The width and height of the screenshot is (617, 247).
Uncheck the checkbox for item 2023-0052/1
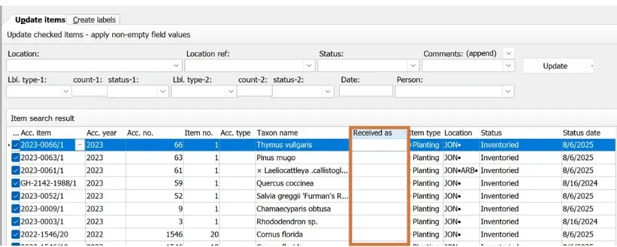pyautogui.click(x=16, y=196)
